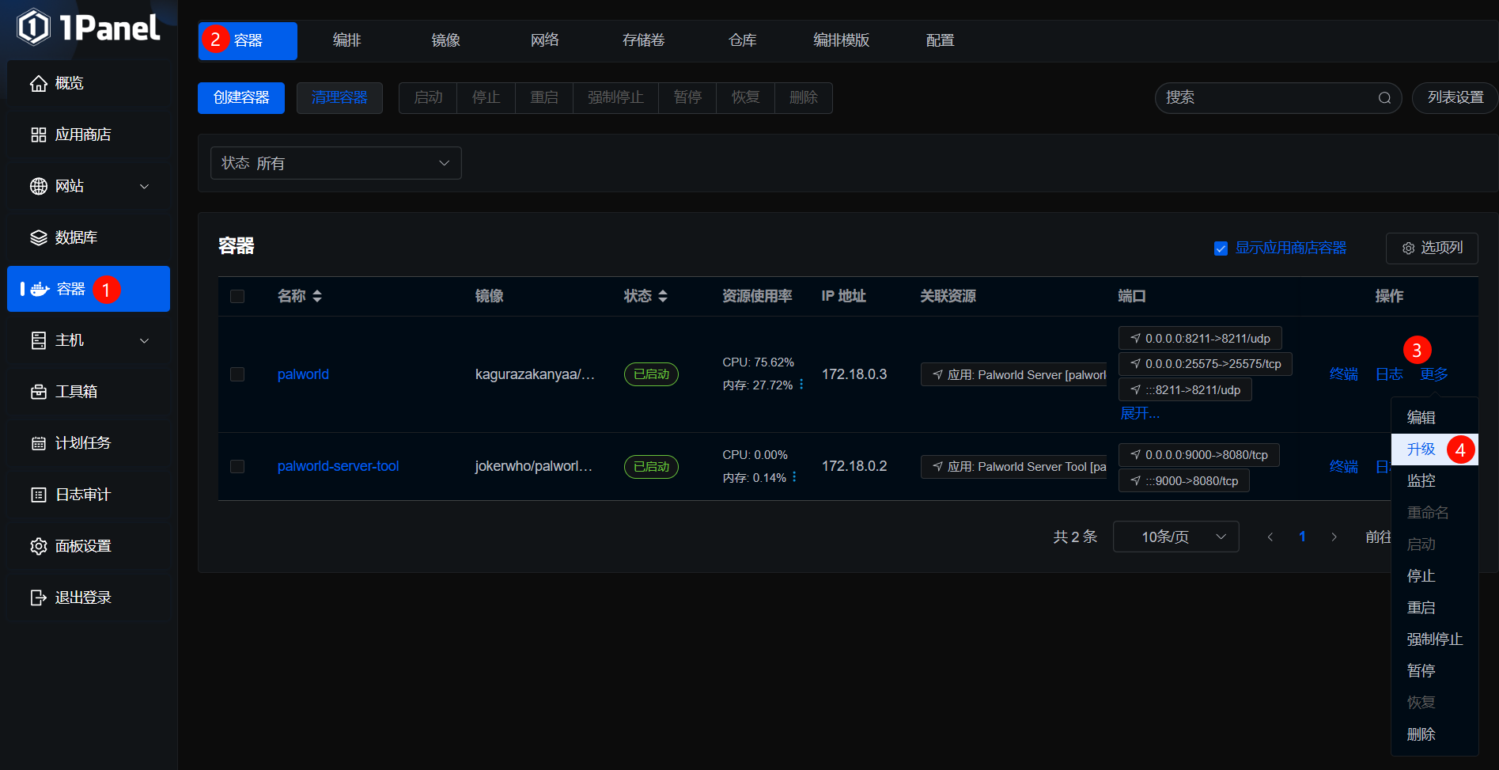
Task: Uncheck 显示应用商店容器 checkbox
Action: tap(1221, 248)
